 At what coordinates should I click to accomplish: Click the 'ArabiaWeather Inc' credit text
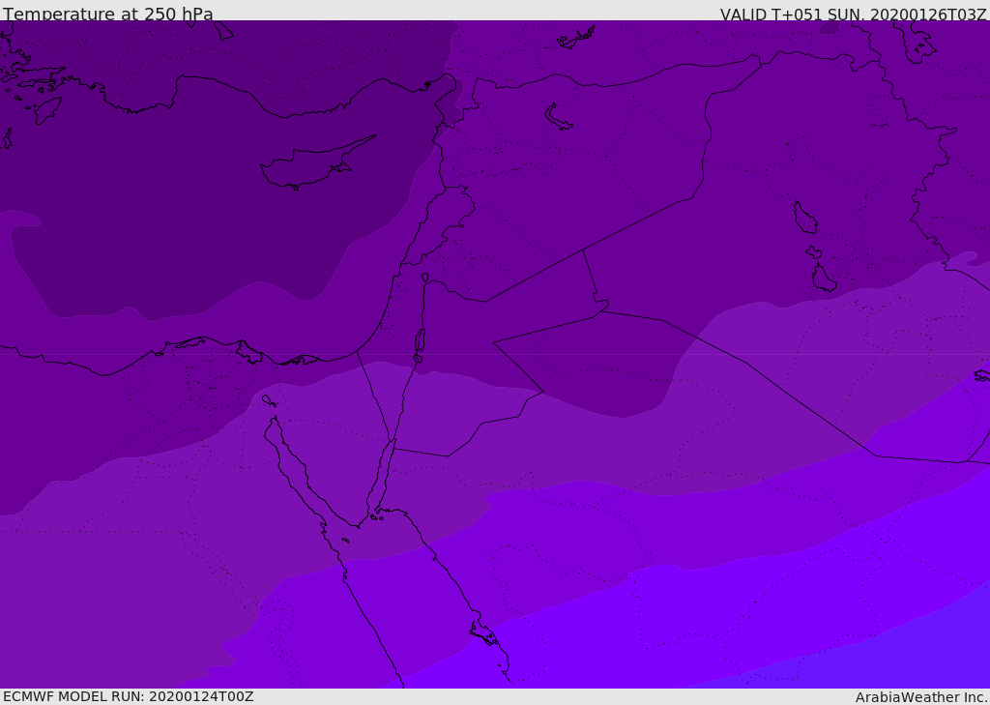pos(920,697)
